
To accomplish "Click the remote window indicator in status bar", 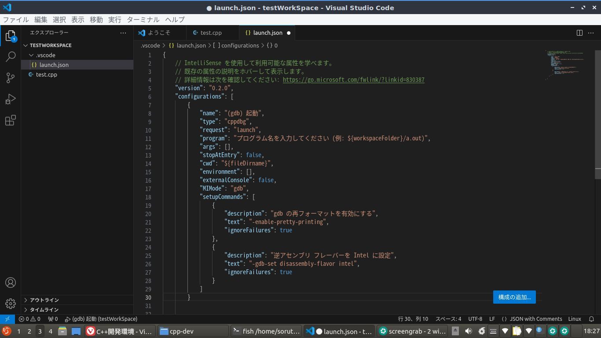I will [7, 319].
